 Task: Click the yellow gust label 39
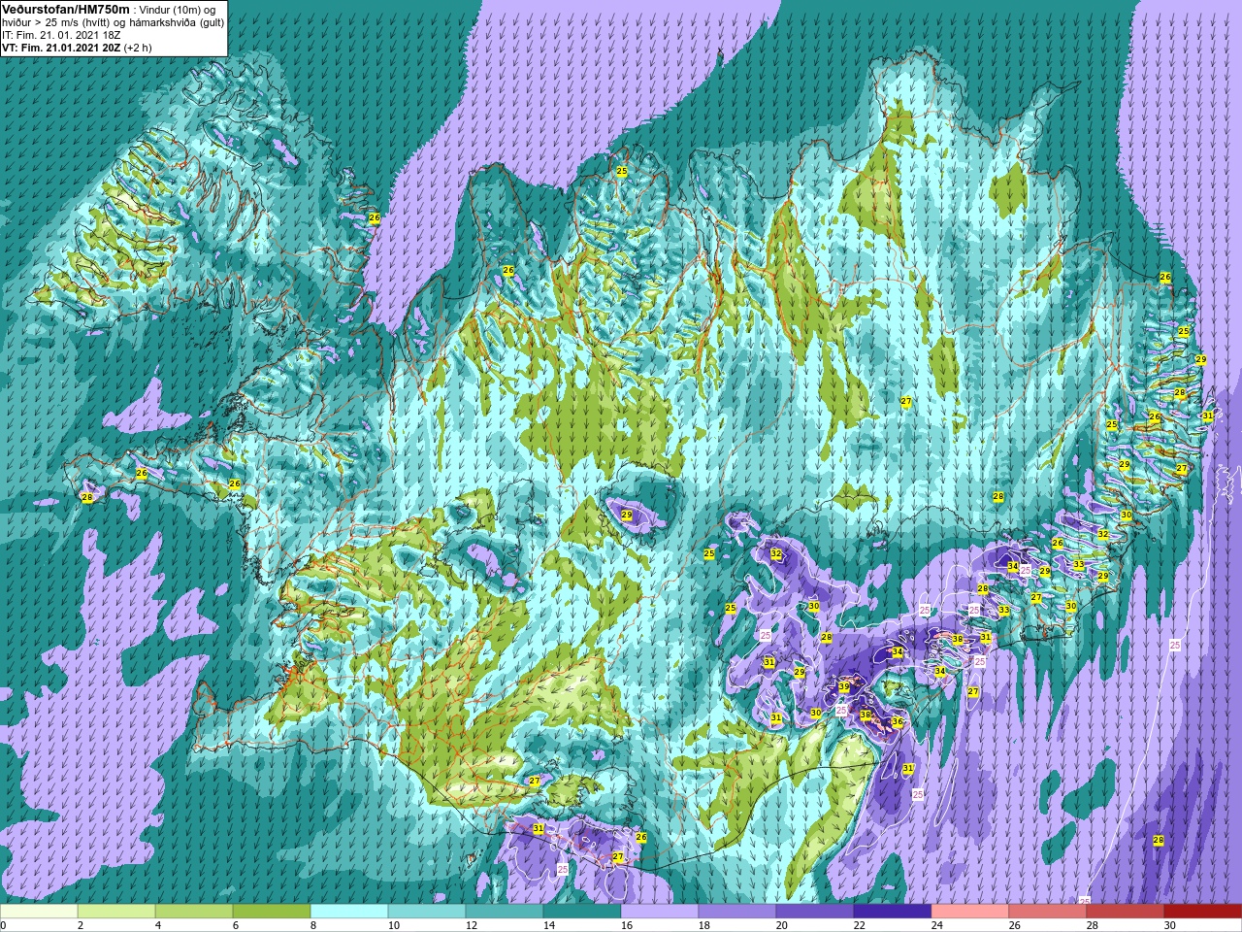(844, 687)
